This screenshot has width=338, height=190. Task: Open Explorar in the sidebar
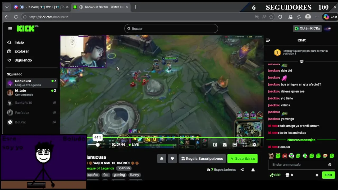[x=21, y=51]
